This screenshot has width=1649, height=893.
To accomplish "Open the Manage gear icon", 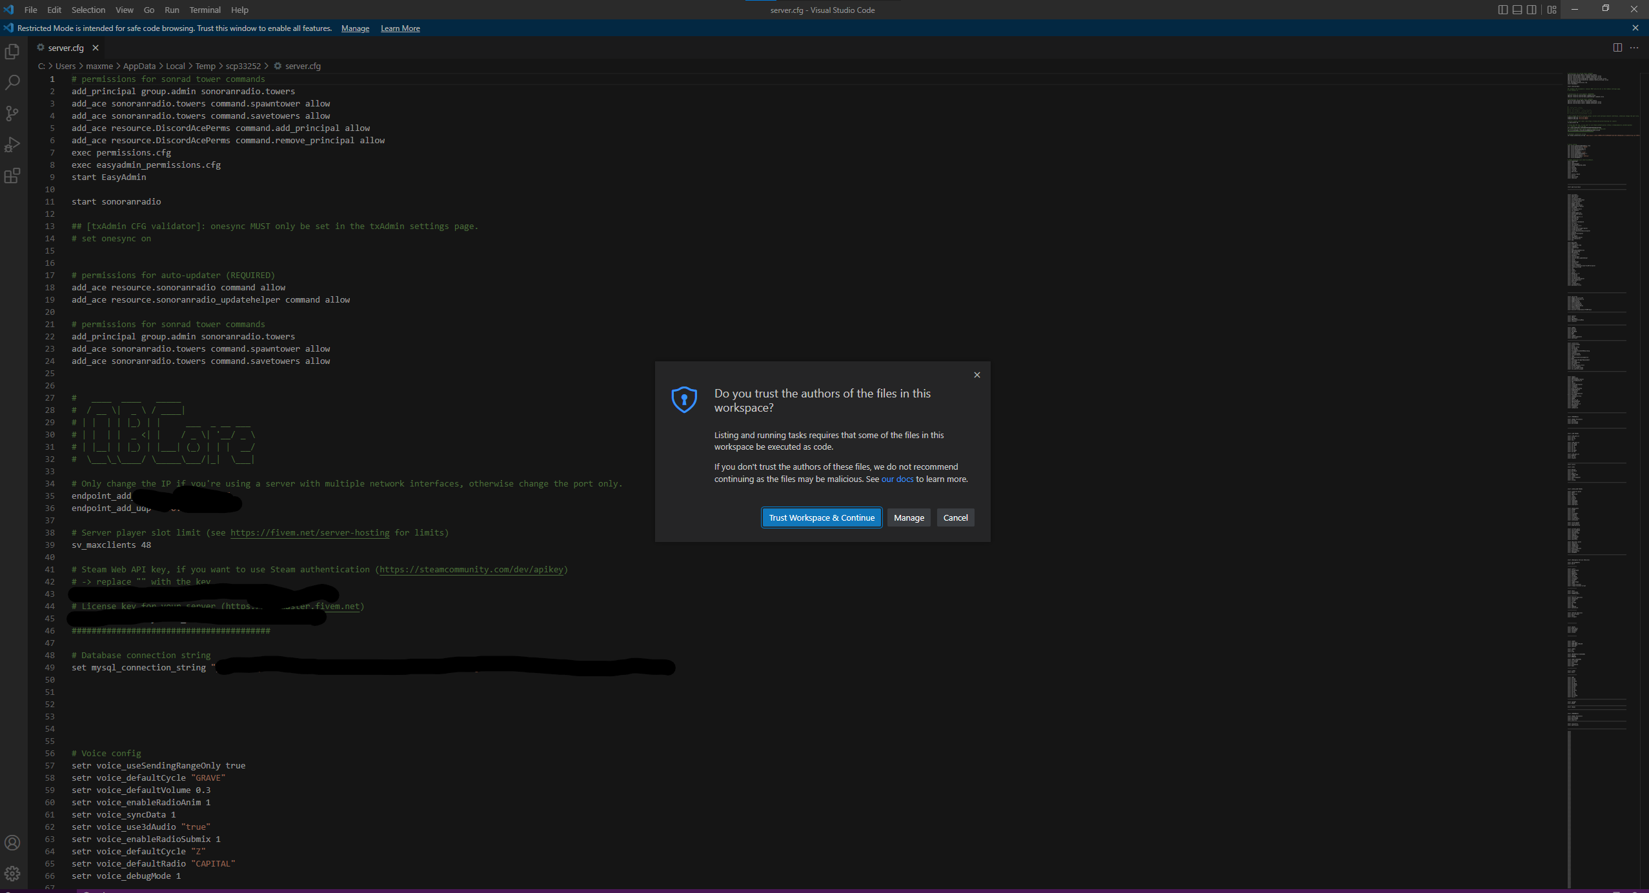I will pyautogui.click(x=12, y=874).
